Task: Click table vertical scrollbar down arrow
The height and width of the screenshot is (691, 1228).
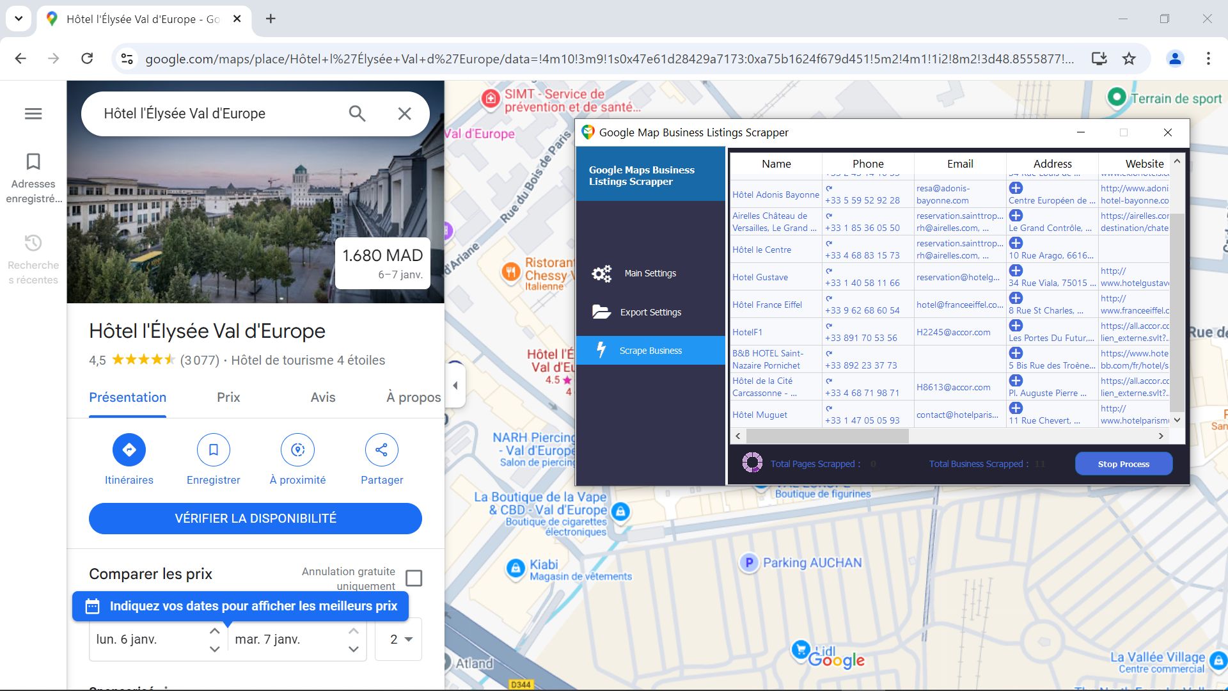Action: click(1177, 420)
